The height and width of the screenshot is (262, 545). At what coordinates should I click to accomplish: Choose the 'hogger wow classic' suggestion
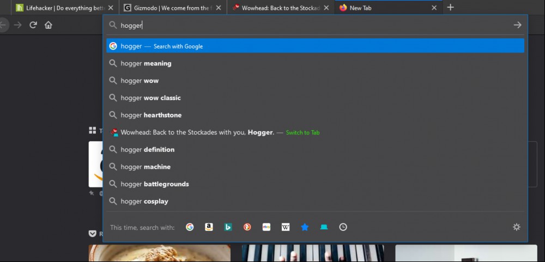pyautogui.click(x=315, y=98)
